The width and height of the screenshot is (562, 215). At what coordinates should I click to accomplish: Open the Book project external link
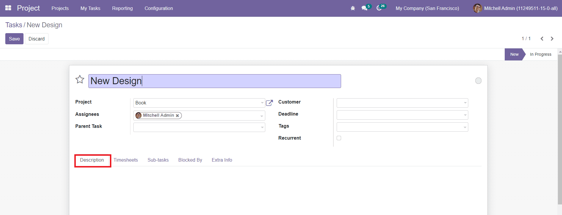click(x=269, y=103)
